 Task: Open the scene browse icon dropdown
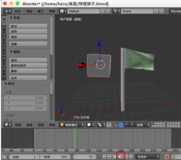[x=117, y=11]
